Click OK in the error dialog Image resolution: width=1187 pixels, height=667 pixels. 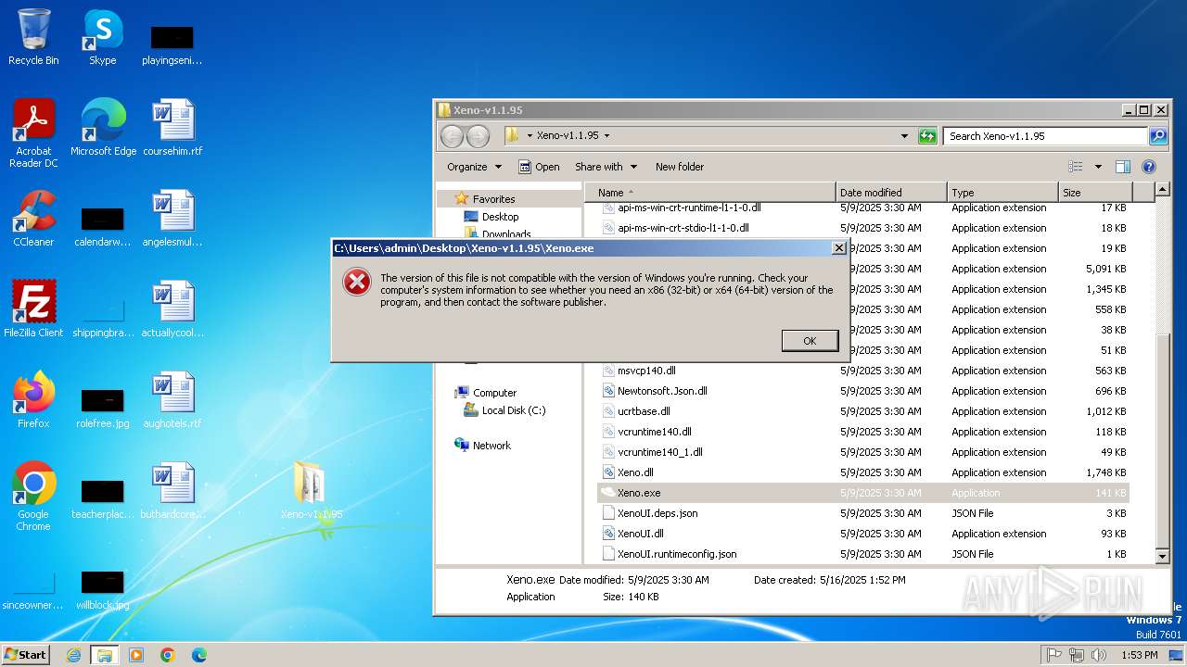[810, 341]
